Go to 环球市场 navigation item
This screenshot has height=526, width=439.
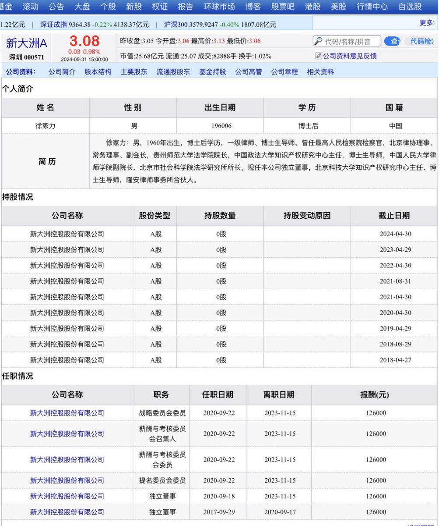pyautogui.click(x=219, y=7)
